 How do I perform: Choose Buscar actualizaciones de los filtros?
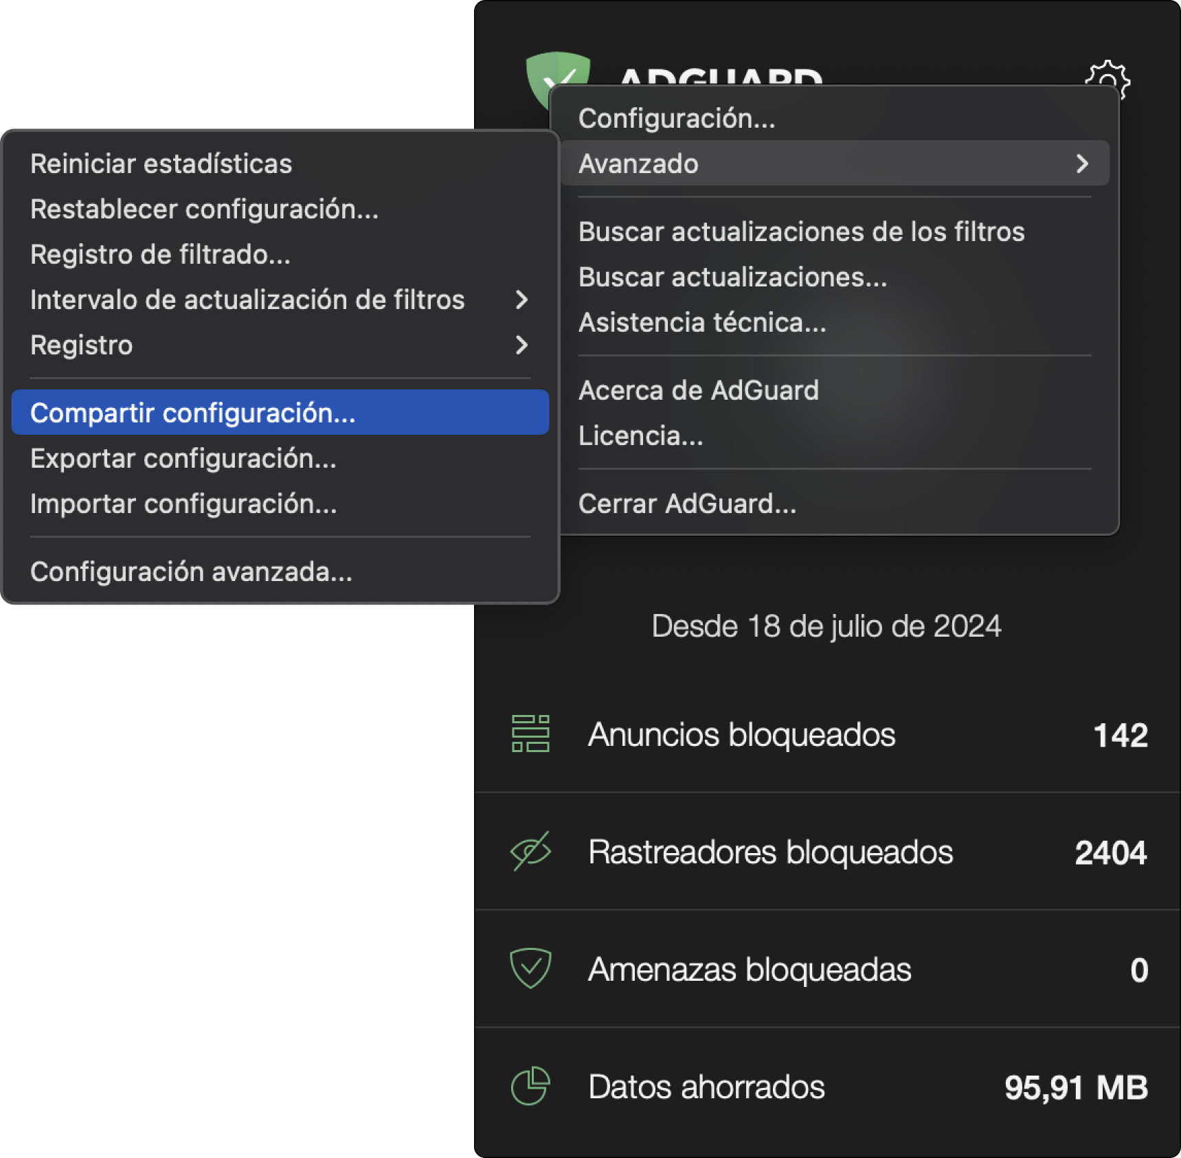835,231
